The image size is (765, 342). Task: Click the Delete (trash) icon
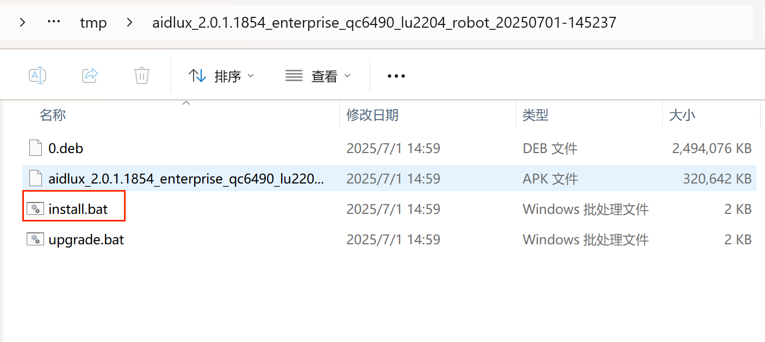click(x=142, y=75)
